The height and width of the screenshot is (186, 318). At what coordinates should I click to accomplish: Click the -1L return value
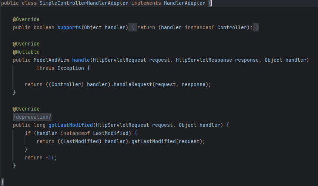tap(50, 158)
